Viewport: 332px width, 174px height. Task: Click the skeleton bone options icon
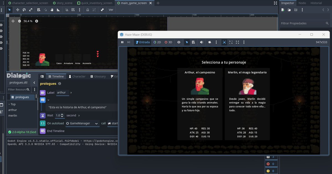pos(102,10)
